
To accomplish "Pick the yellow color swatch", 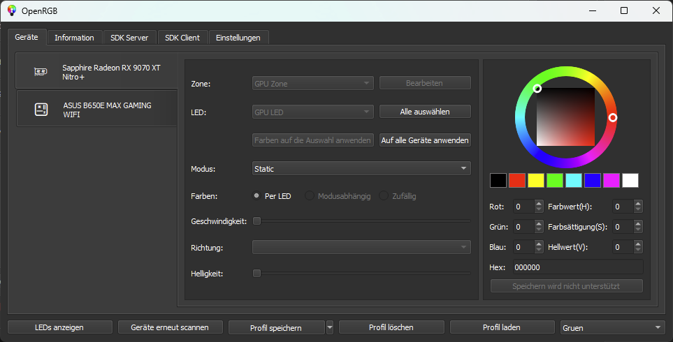I will coord(536,181).
